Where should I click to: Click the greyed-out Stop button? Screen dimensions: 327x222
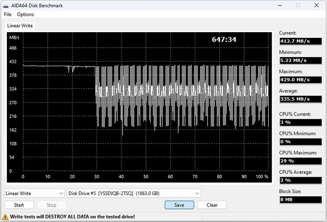point(51,205)
